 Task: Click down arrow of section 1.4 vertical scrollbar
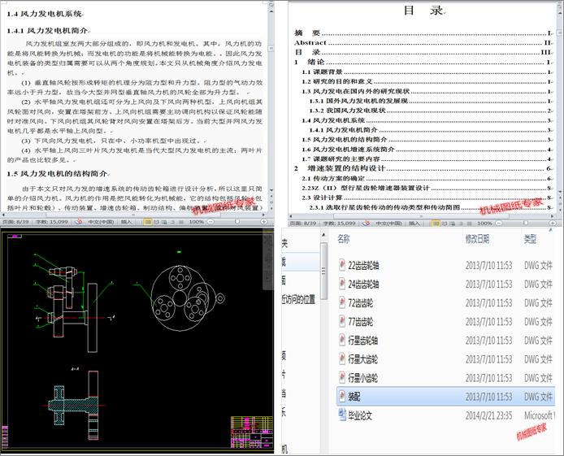click(x=271, y=190)
